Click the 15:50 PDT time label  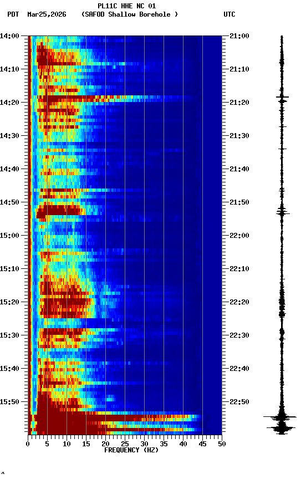tap(9, 402)
